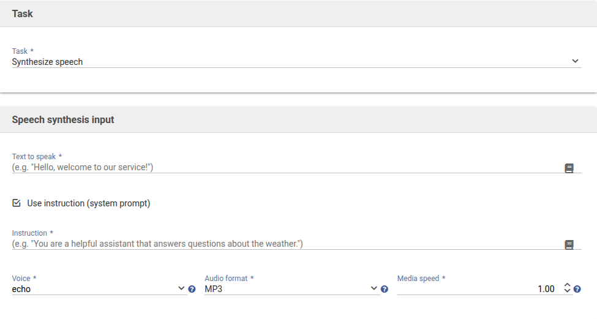Click the Task section header
The width and height of the screenshot is (597, 319).
pos(23,13)
